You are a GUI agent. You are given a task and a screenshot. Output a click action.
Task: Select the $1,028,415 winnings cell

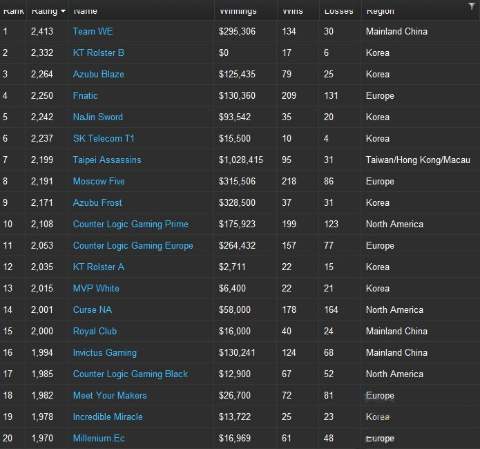click(x=241, y=160)
